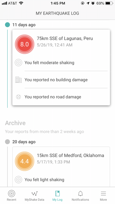
Task: Select the My Log book icon
Action: (x=58, y=193)
